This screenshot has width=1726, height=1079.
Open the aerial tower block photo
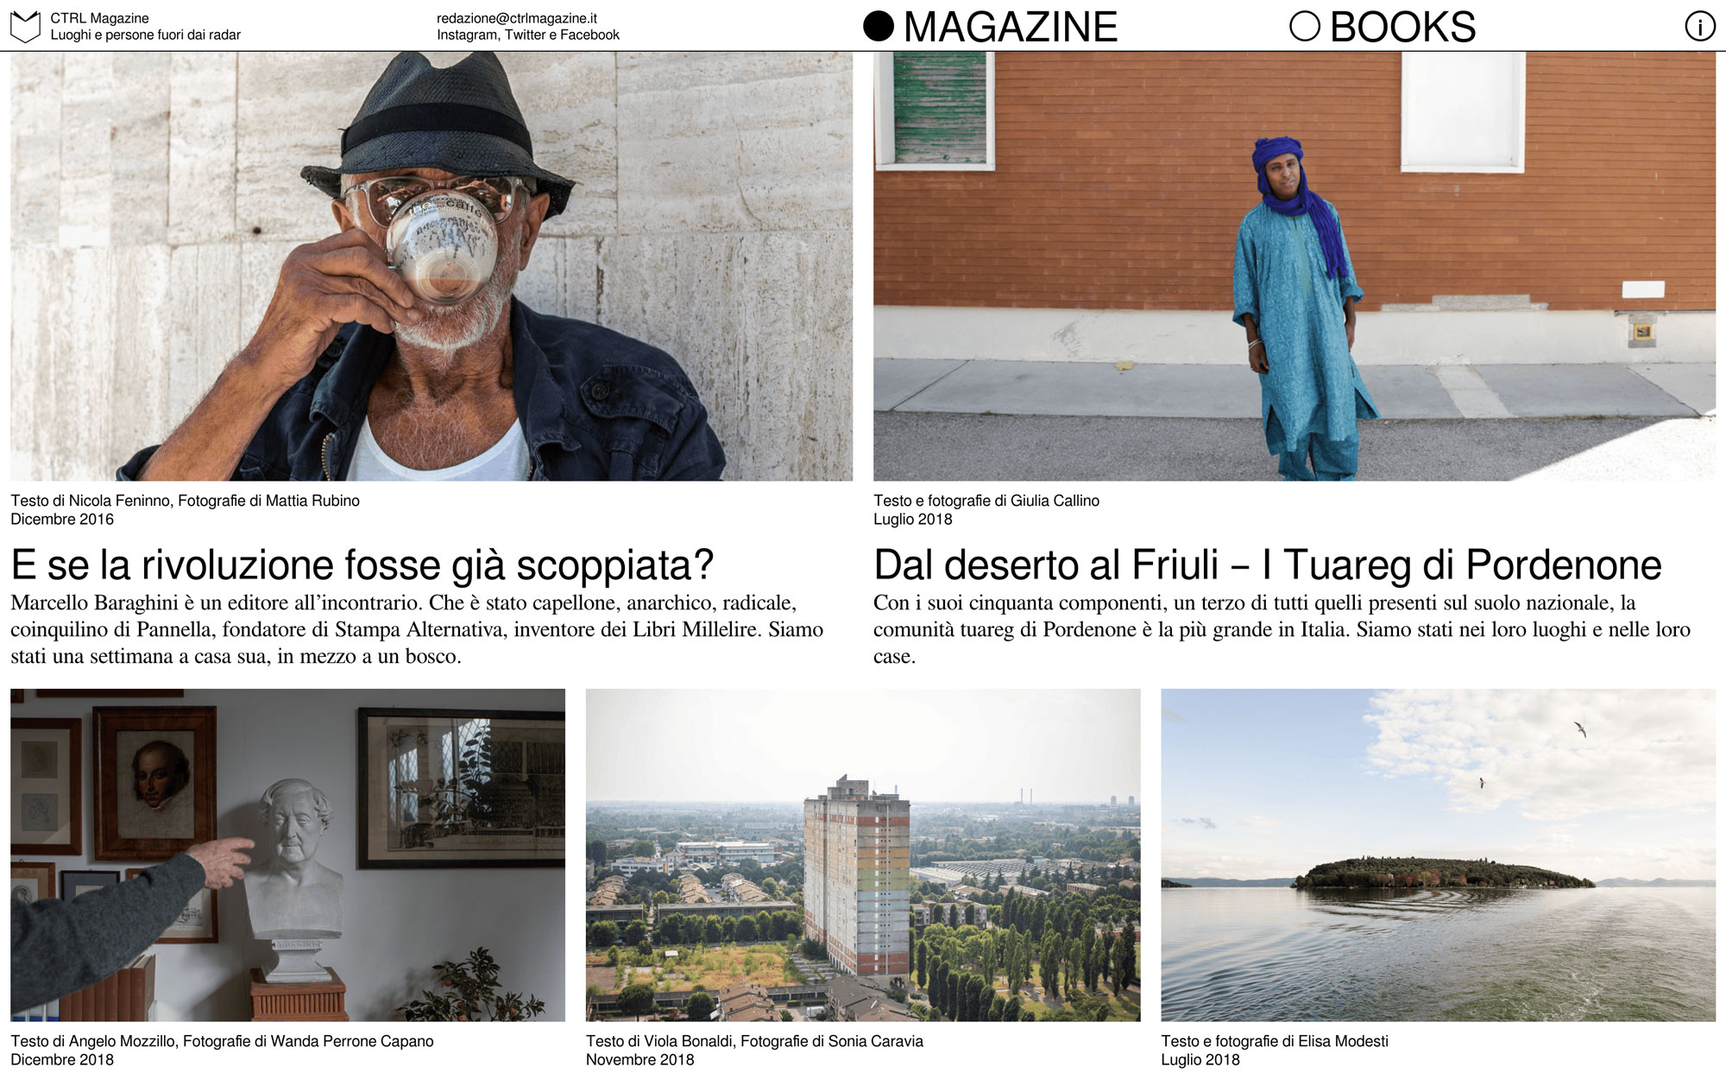click(863, 855)
